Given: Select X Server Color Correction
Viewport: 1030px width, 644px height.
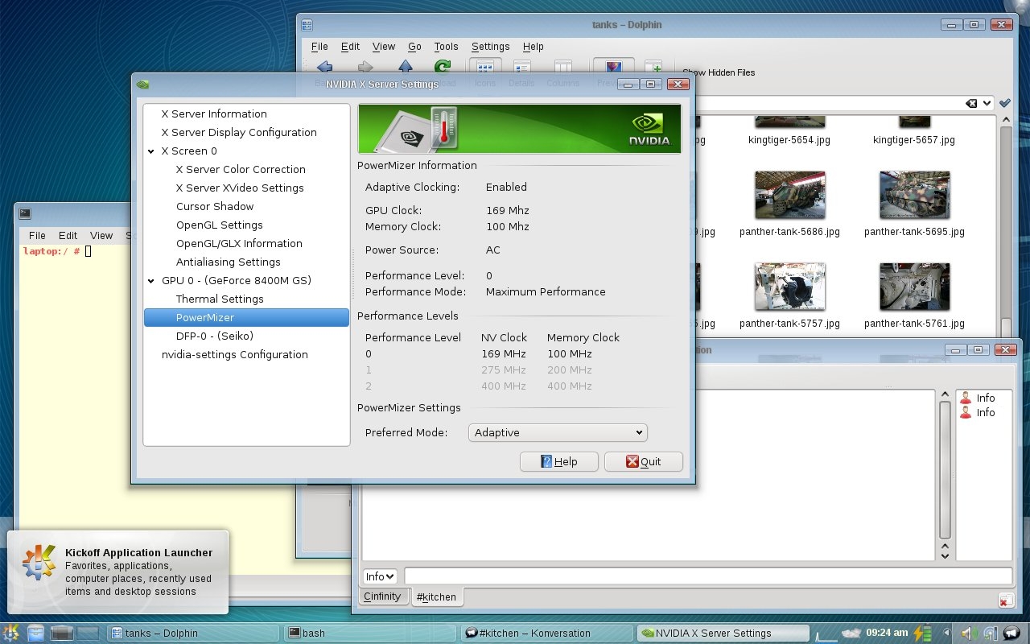Looking at the screenshot, I should point(241,170).
